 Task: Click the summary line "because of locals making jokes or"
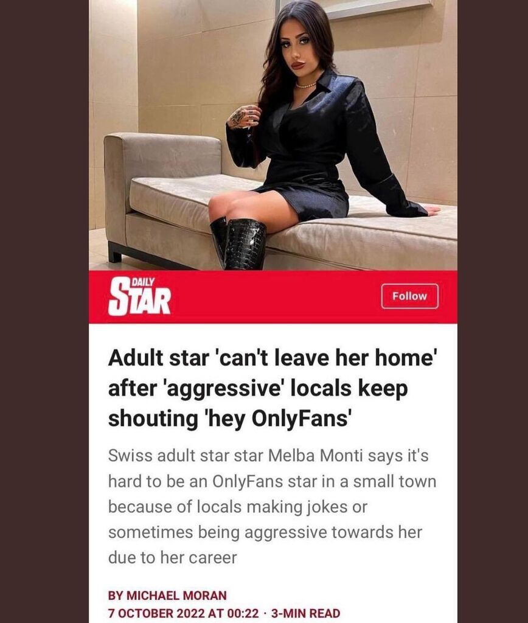tap(238, 507)
